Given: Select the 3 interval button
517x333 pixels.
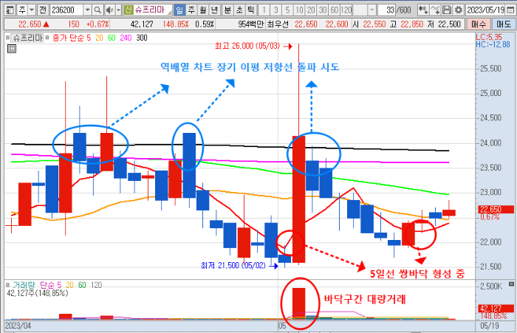Looking at the screenshot, I should [275, 10].
